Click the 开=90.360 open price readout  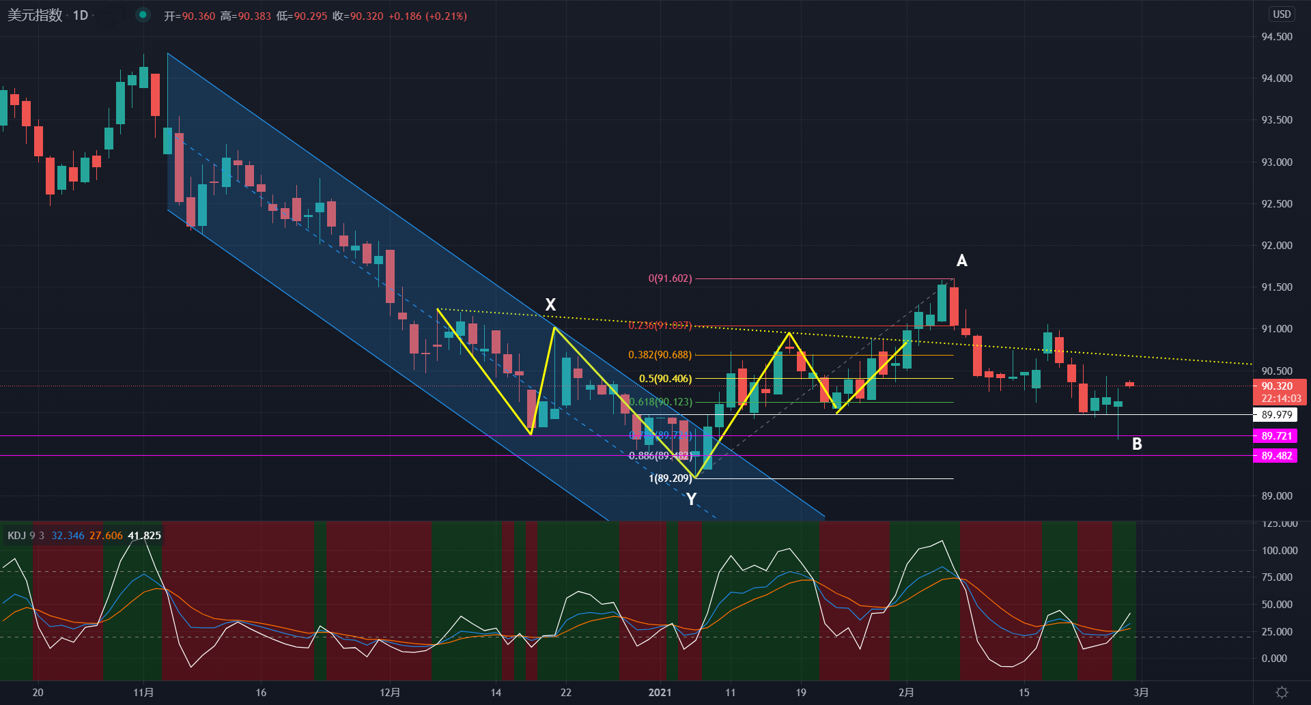point(189,16)
